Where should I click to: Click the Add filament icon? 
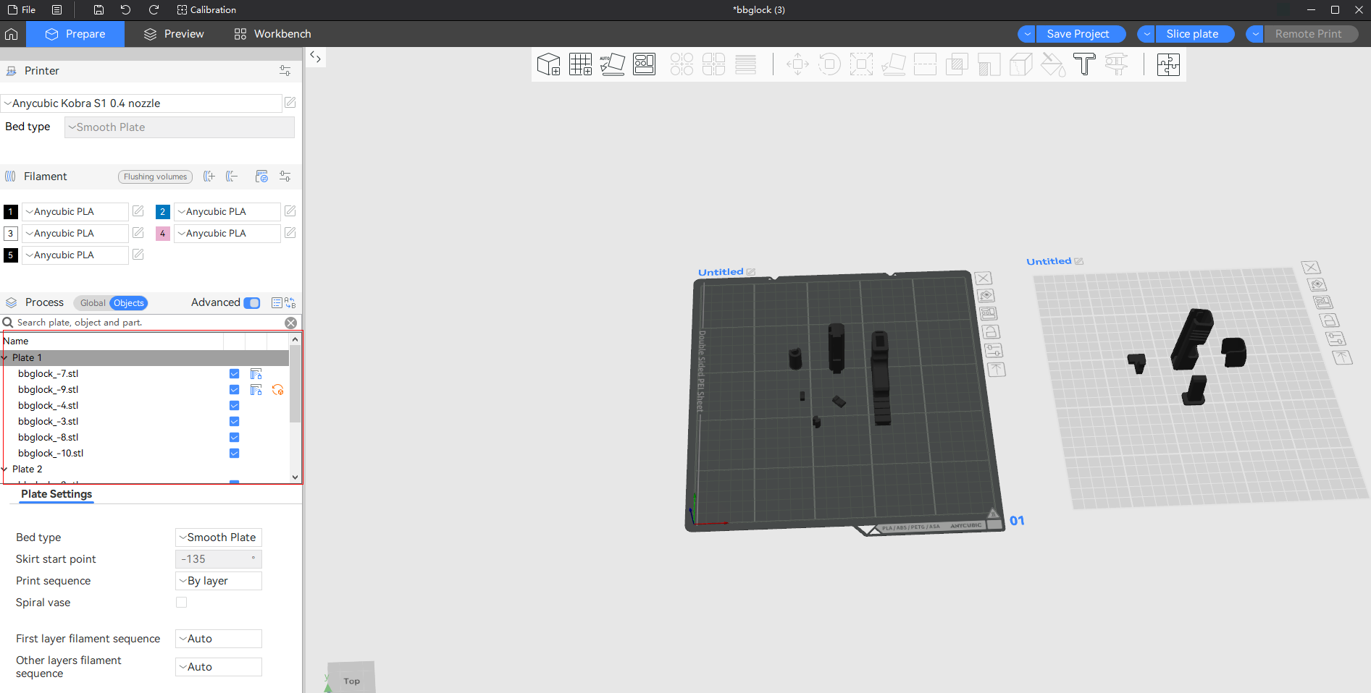coord(209,177)
